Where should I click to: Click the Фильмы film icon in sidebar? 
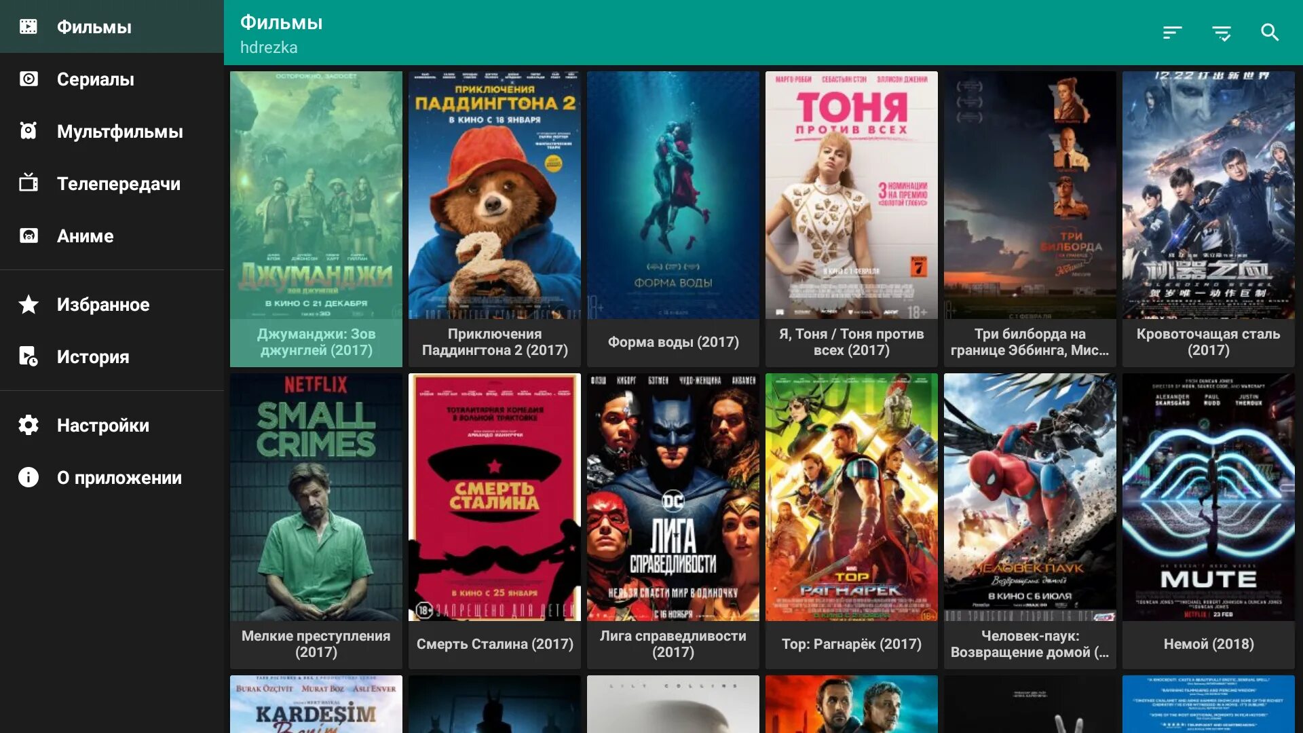pos(29,27)
